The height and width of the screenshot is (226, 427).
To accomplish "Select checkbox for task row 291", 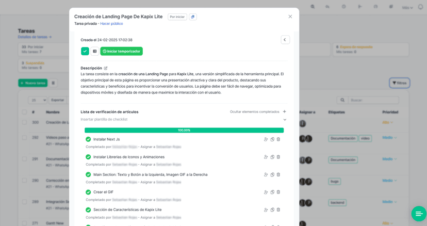I will [25, 159].
